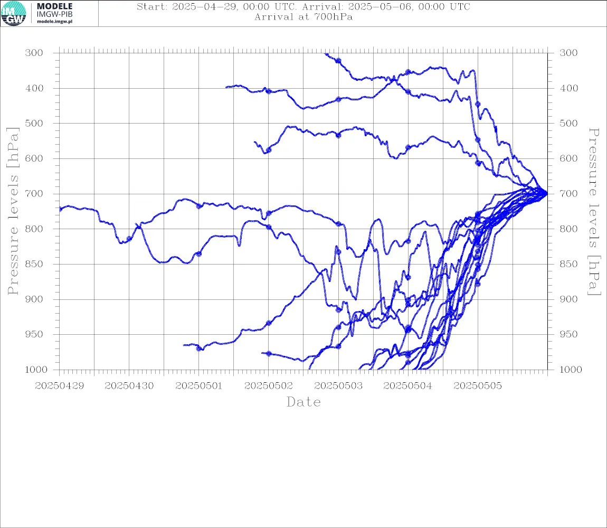Click the right axis 850 label
Image resolution: width=607 pixels, height=528 pixels.
568,264
